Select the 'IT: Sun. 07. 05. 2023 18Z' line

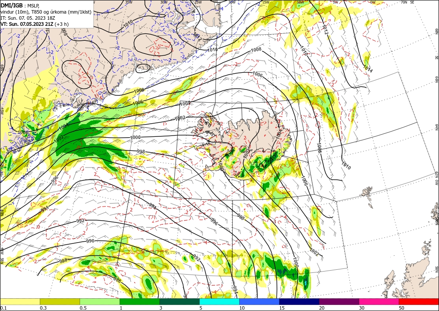coord(27,18)
